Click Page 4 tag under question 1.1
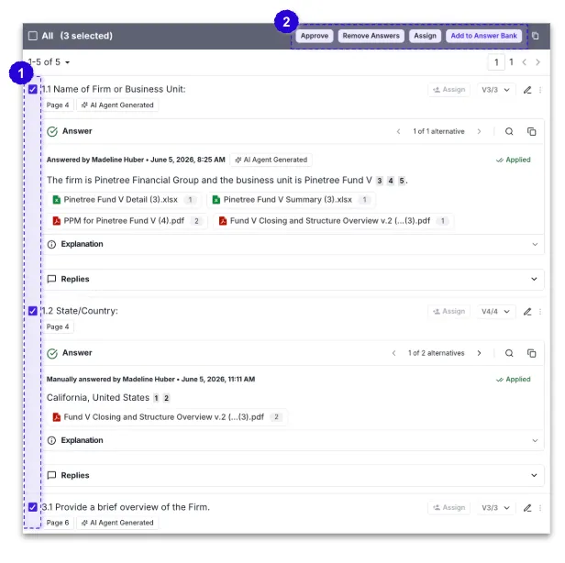Screen dimensions: 565x563 coord(58,105)
